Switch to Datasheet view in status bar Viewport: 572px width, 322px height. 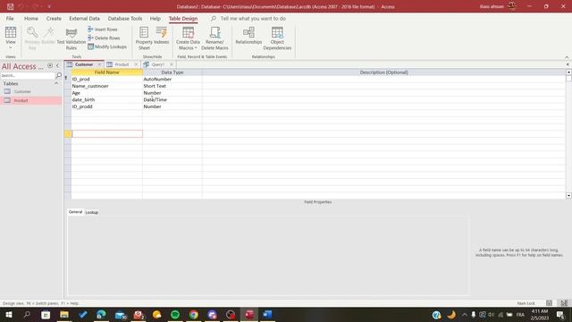point(549,303)
